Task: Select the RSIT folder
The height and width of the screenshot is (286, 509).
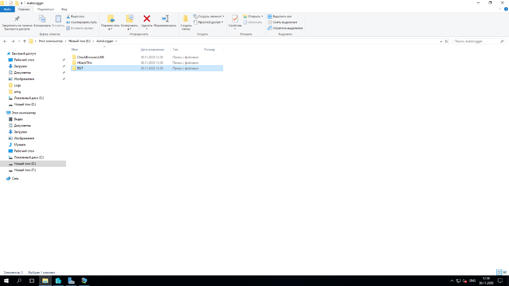Action: 147,68
